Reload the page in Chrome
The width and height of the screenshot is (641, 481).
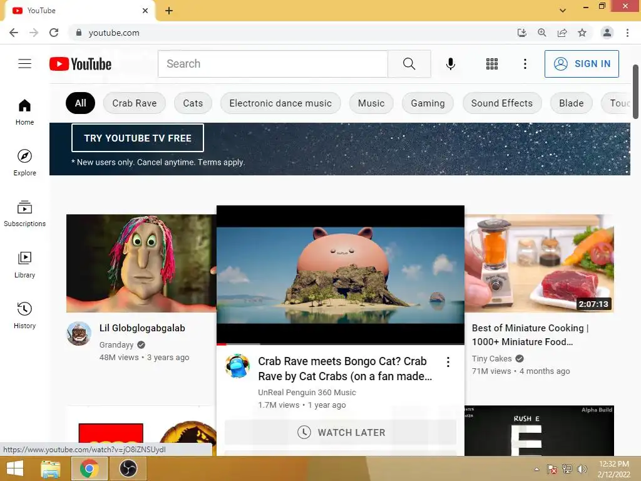tap(54, 33)
